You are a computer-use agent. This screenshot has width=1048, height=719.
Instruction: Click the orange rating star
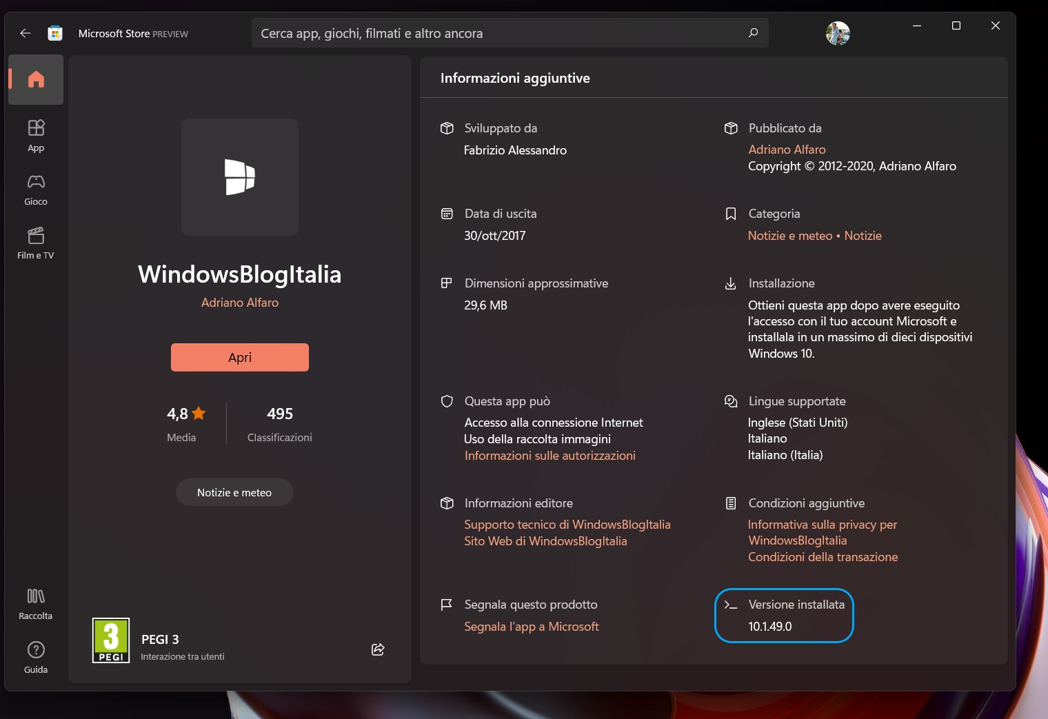coord(199,413)
